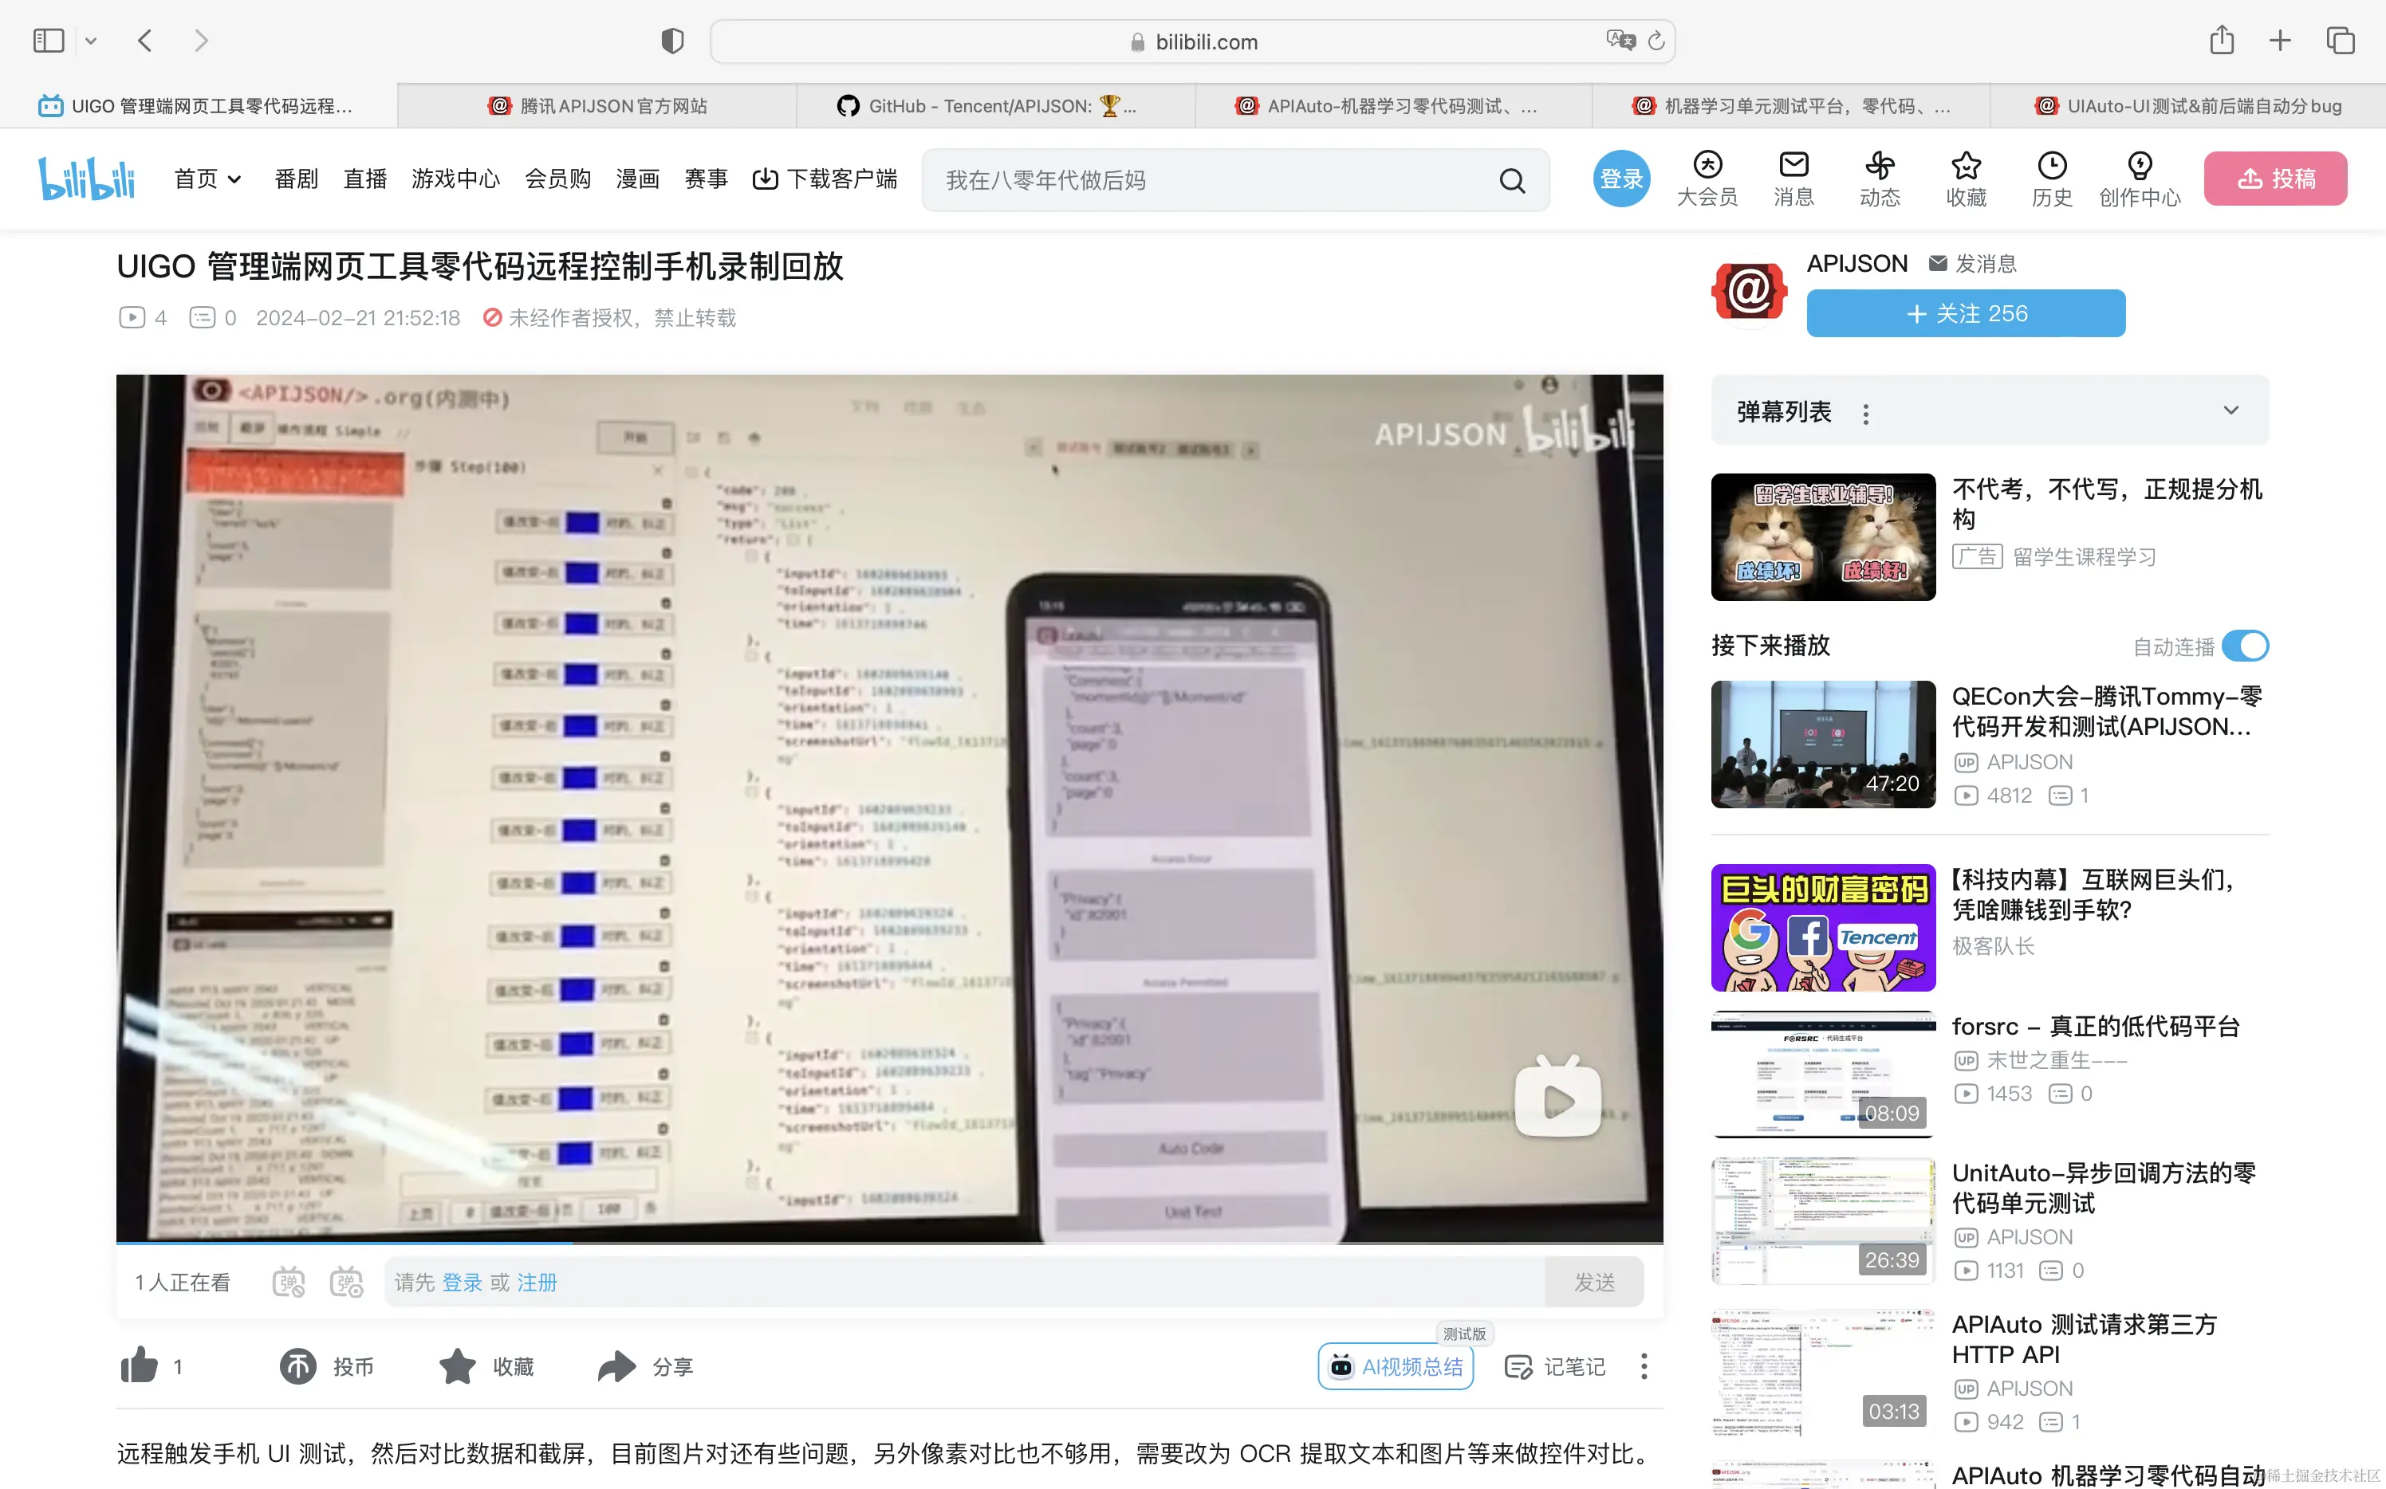Open the danmaku settings toggle icon

pos(346,1283)
